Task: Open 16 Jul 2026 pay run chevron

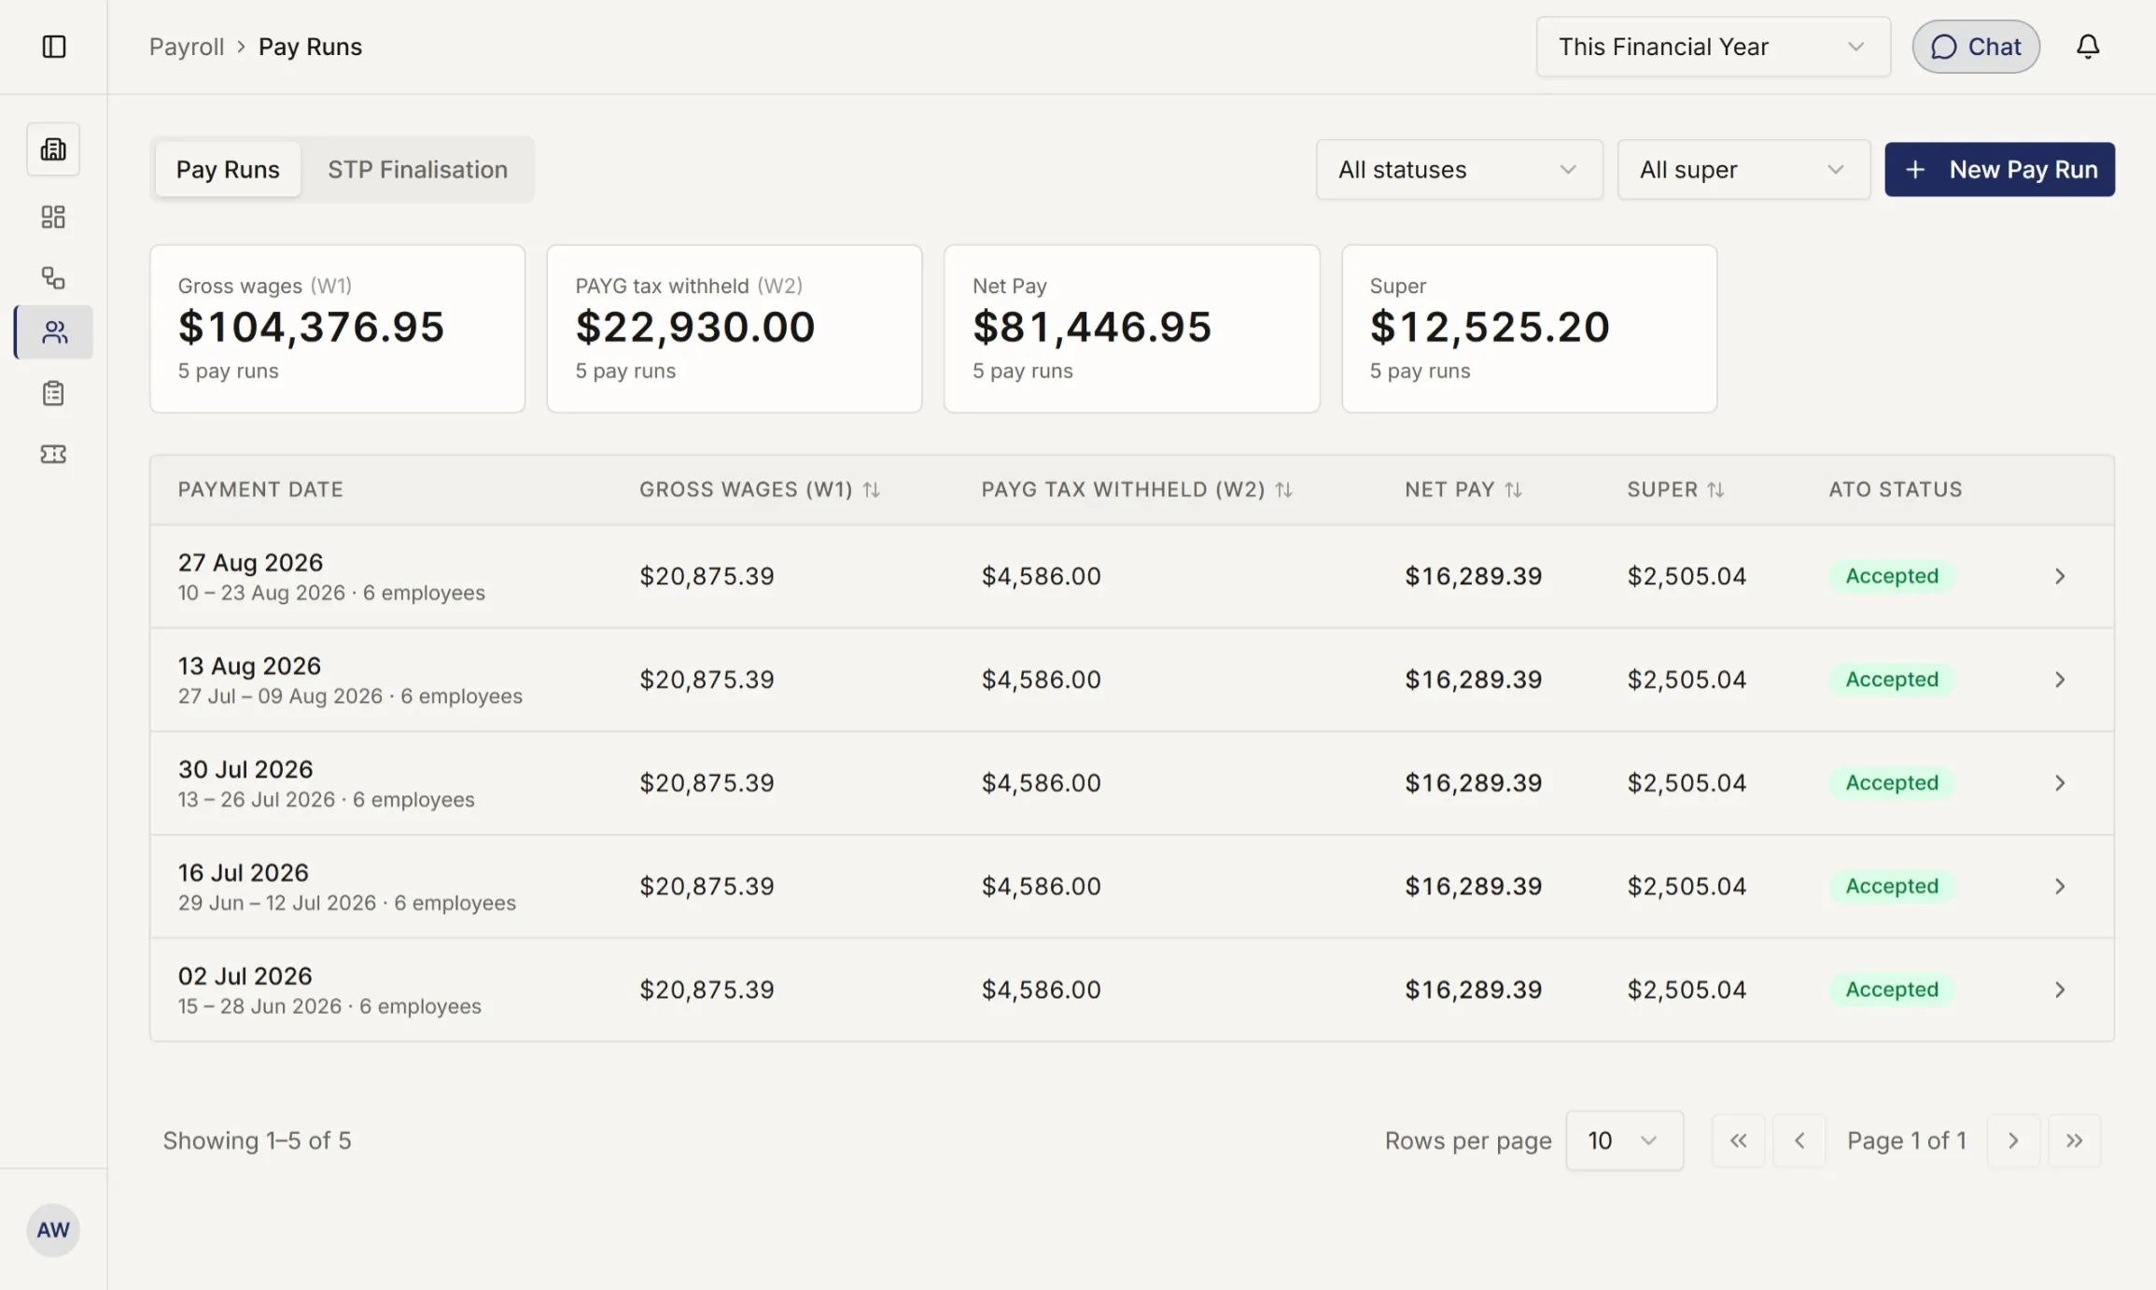Action: tap(2060, 886)
